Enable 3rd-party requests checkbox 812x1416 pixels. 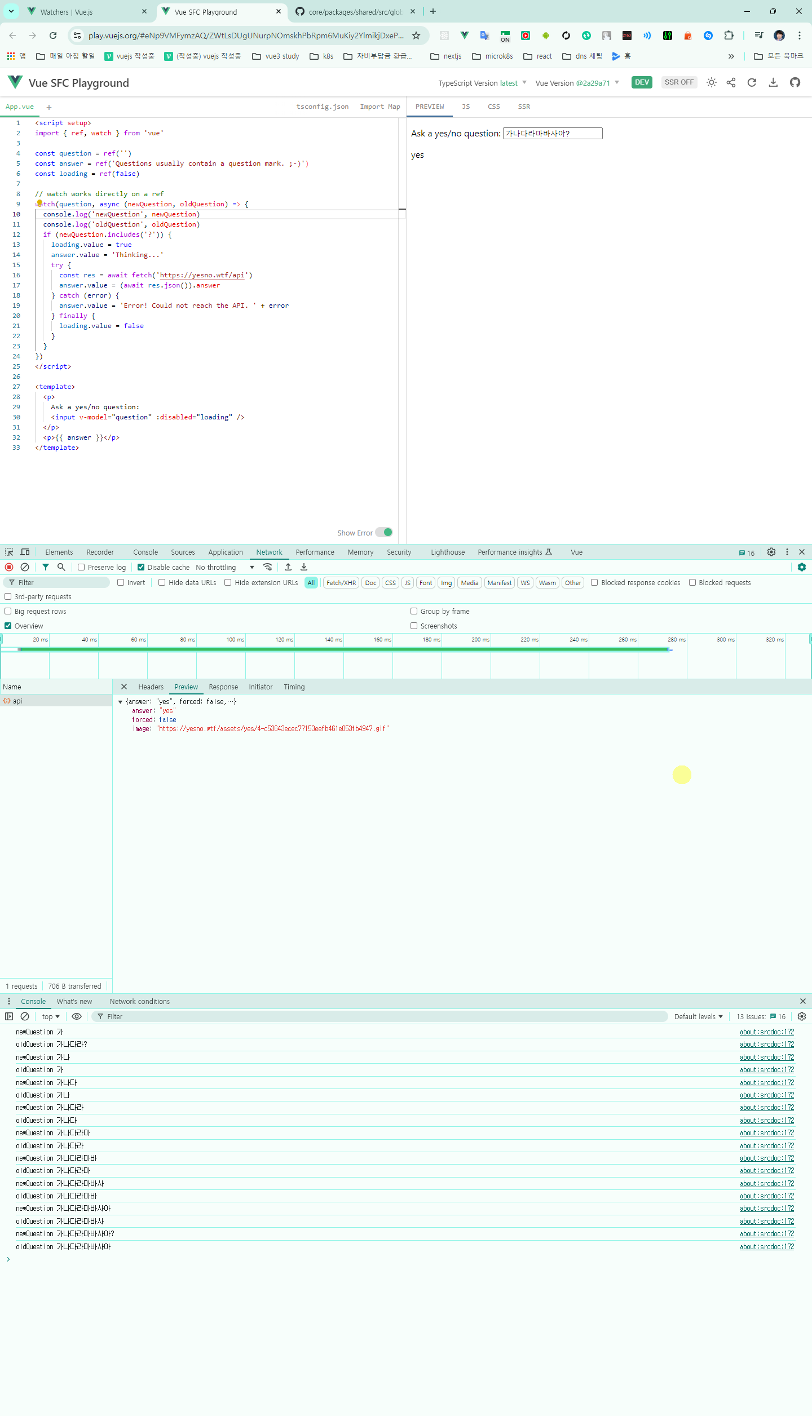(8, 596)
